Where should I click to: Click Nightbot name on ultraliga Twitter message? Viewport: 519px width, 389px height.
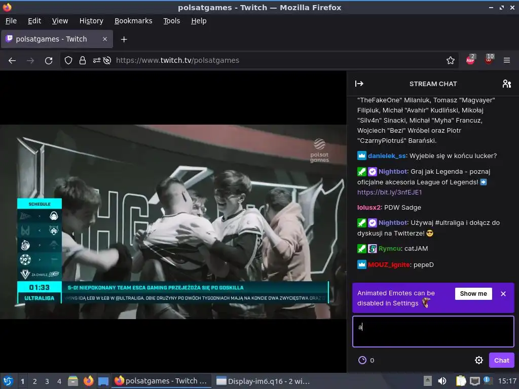coord(393,223)
